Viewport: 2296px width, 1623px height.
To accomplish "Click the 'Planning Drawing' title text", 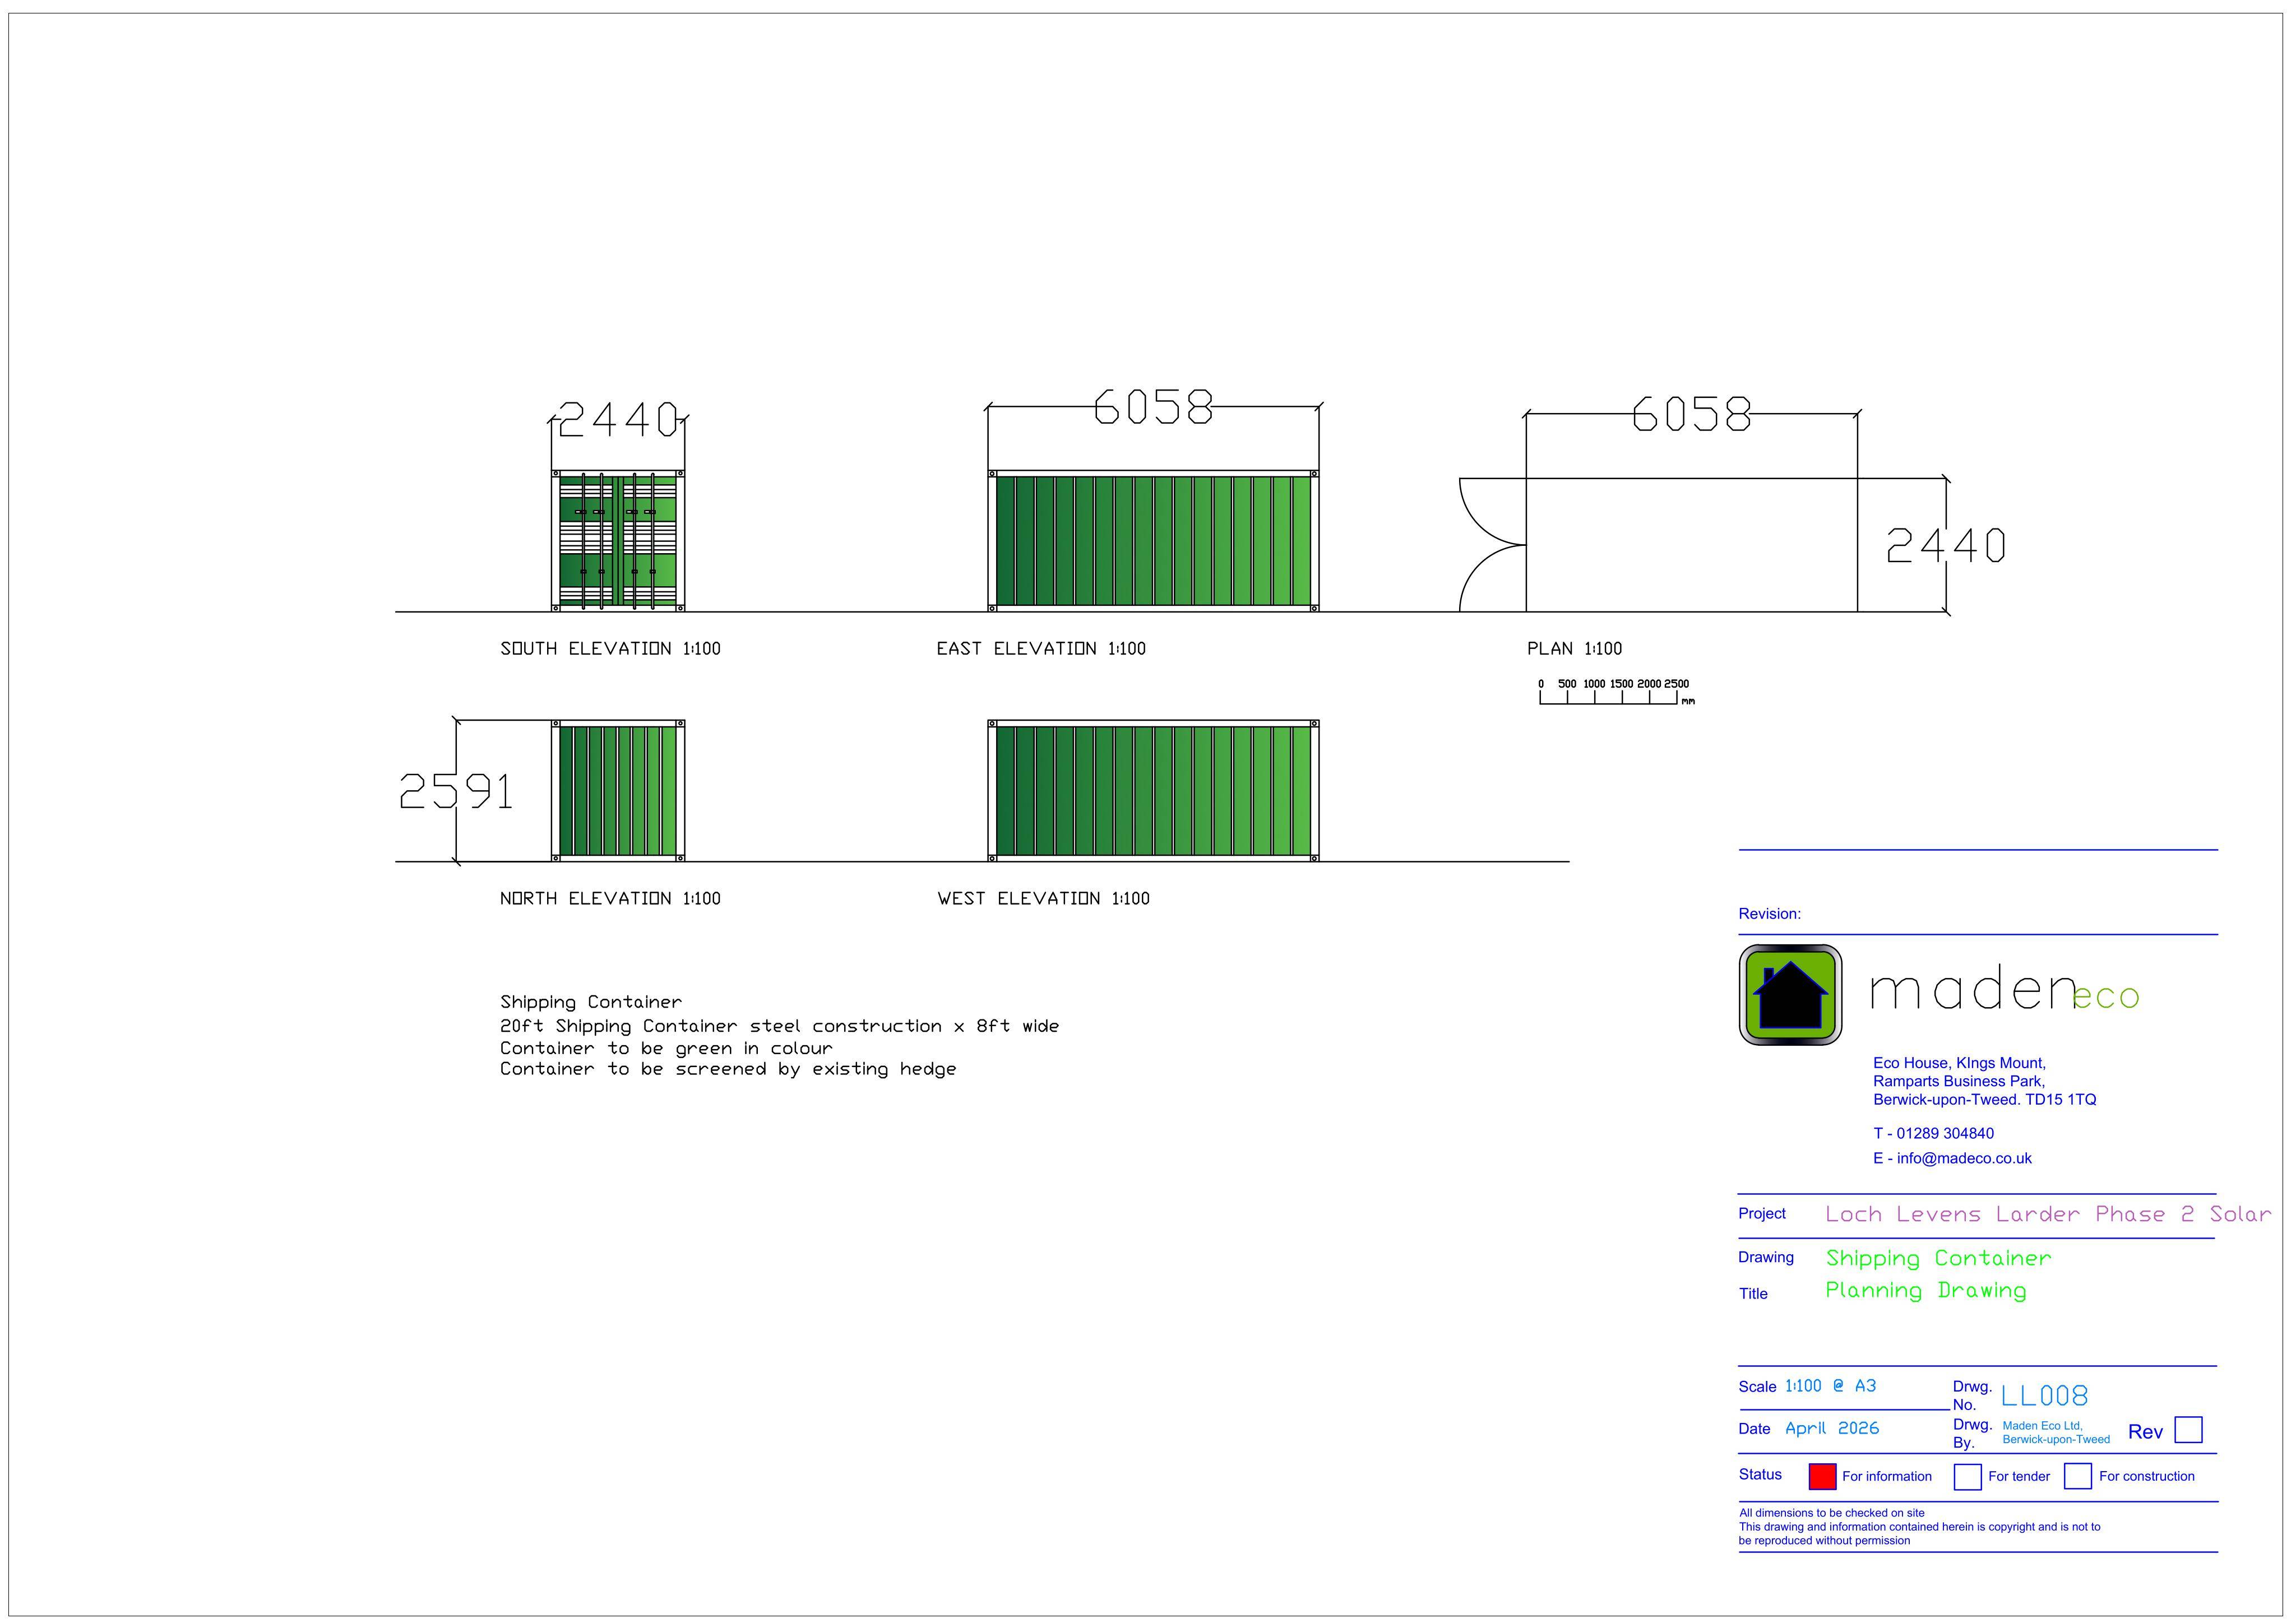I will pyautogui.click(x=1926, y=1291).
